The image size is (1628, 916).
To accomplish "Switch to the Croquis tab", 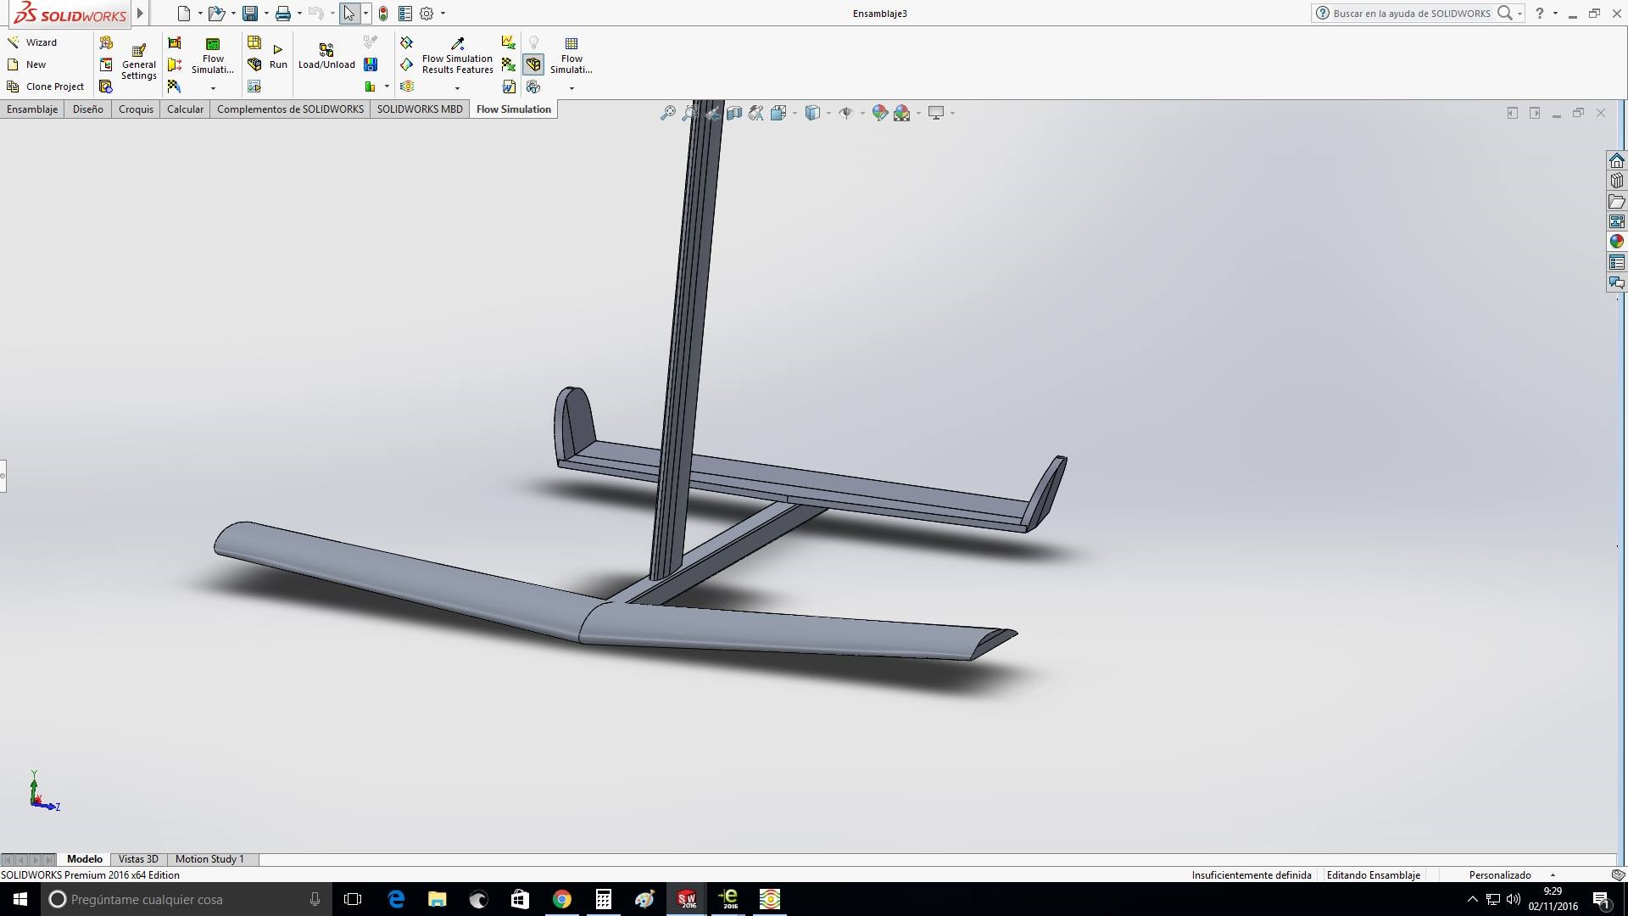I will [136, 109].
